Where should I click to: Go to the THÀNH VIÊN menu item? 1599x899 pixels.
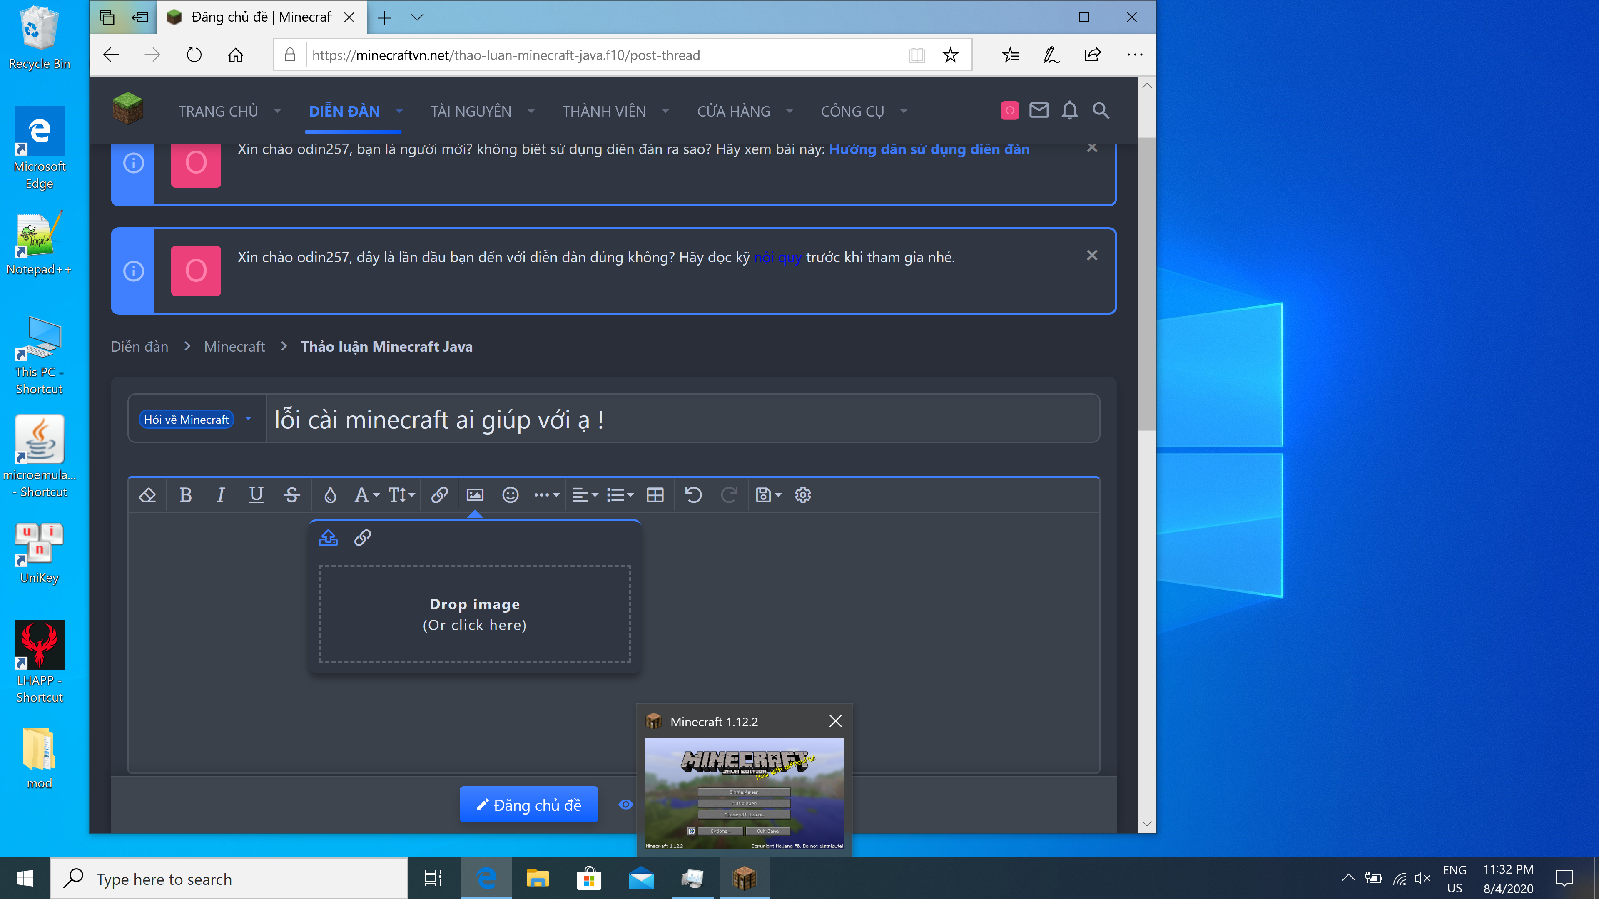click(x=604, y=112)
